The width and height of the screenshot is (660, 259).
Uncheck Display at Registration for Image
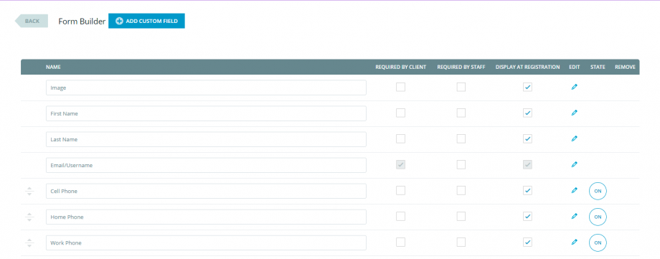(527, 88)
